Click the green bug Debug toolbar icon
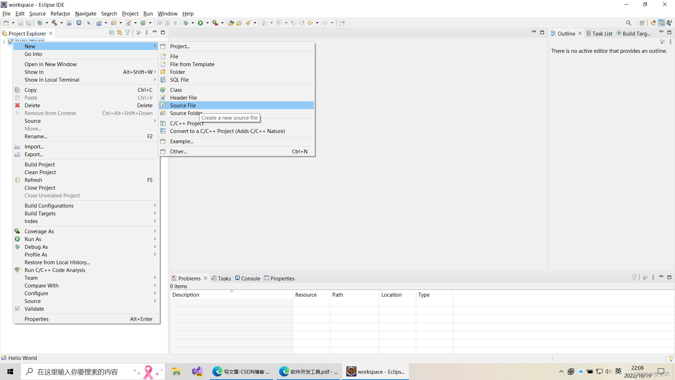675x380 pixels. coord(185,23)
